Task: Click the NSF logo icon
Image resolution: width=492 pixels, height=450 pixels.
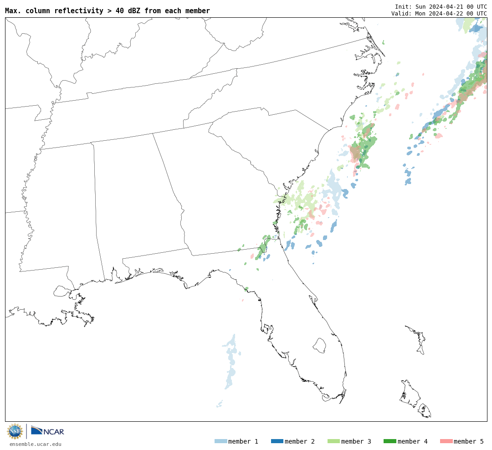Action: click(15, 431)
